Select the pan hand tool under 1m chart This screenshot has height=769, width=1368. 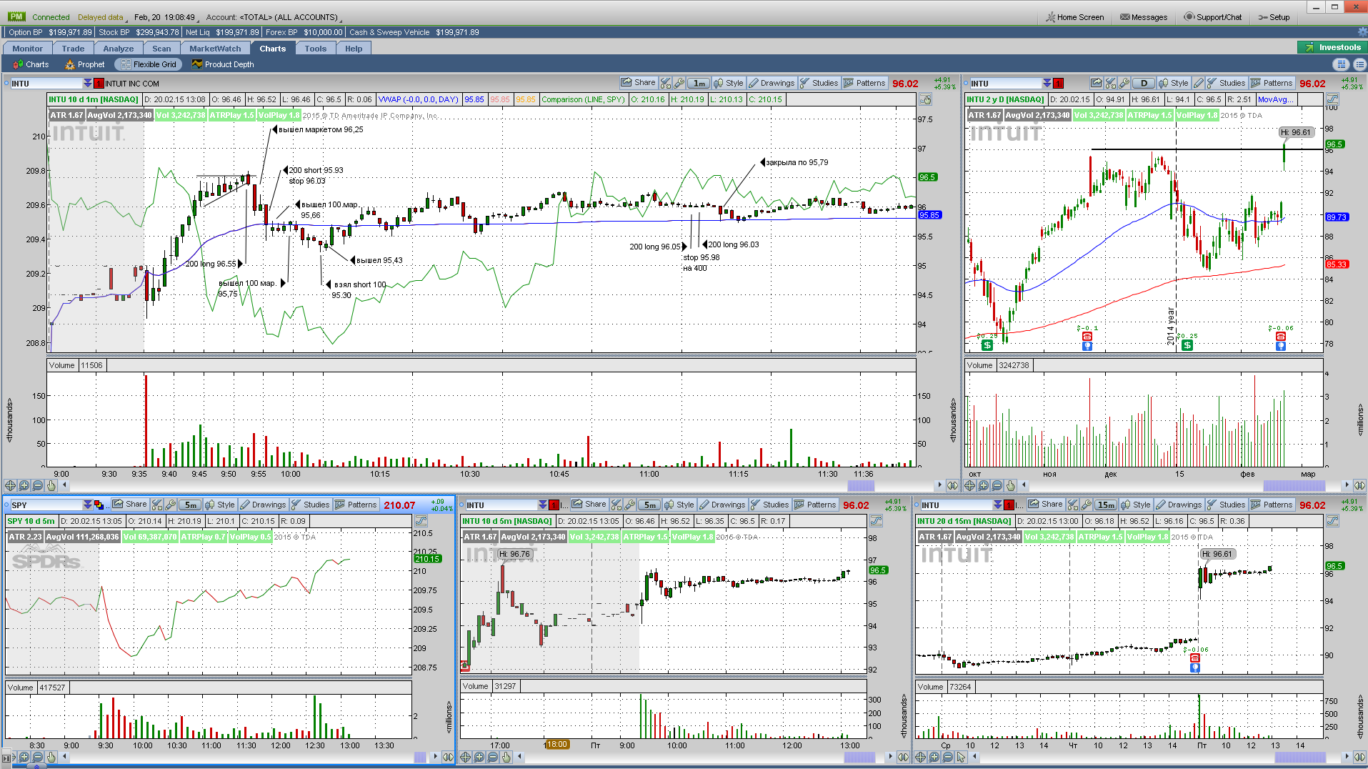click(51, 485)
